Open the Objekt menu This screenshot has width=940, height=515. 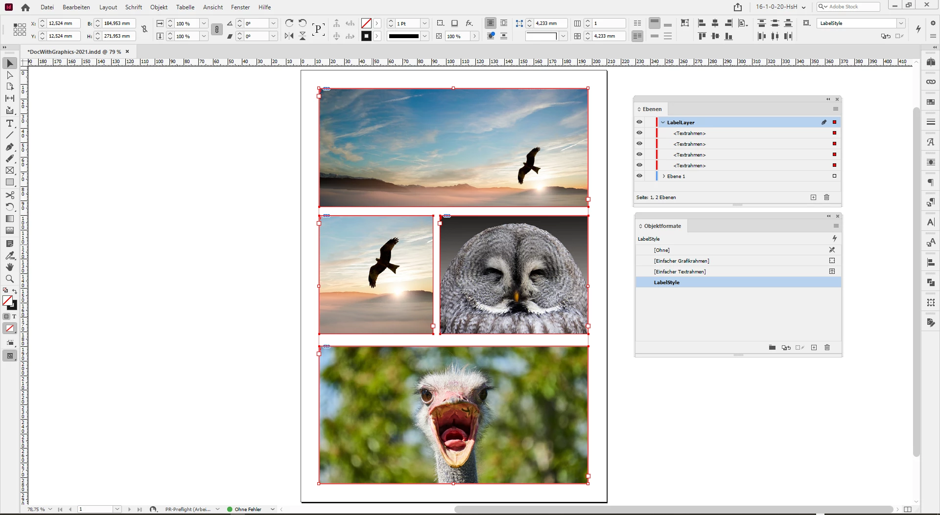coord(159,7)
